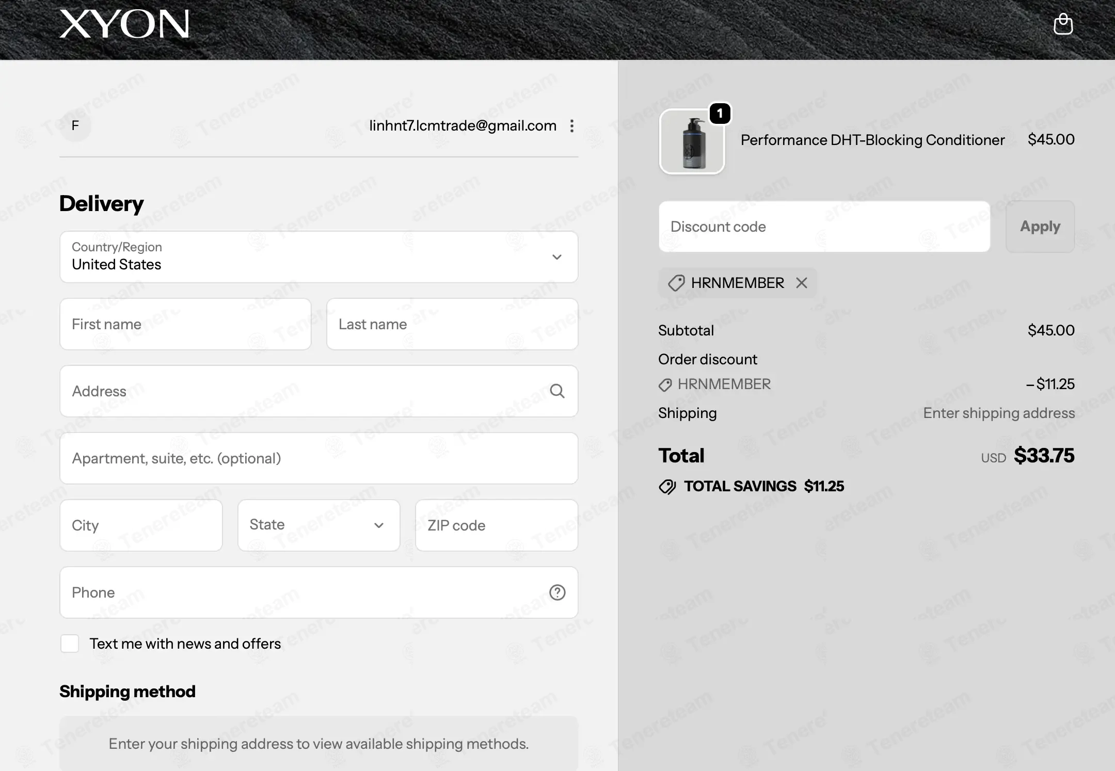1115x771 pixels.
Task: Click the tag icon in HRNMEMBER chip
Action: (676, 283)
